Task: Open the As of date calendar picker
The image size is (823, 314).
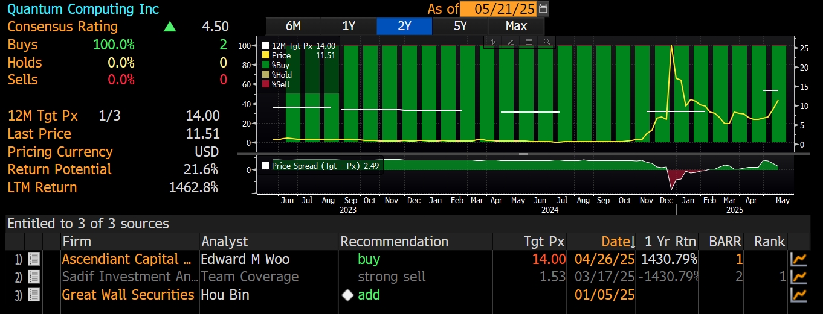Action: pos(544,9)
